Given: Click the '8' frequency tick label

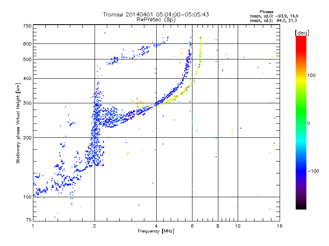Looking at the screenshot, I should pyautogui.click(x=218, y=226).
